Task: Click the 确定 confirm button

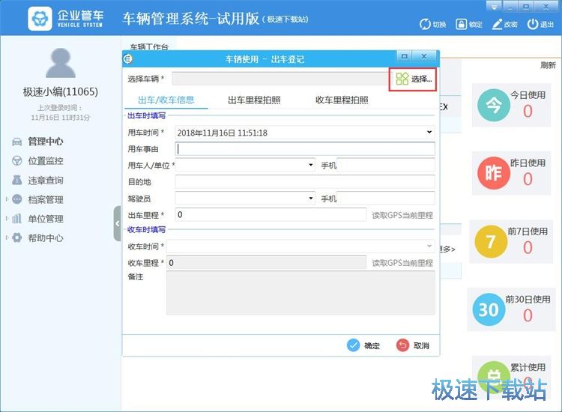Action: (363, 345)
